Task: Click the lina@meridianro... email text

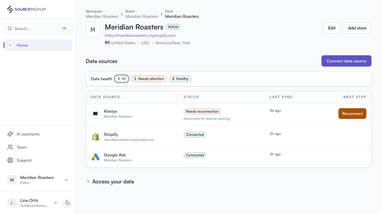Action: click(34, 206)
